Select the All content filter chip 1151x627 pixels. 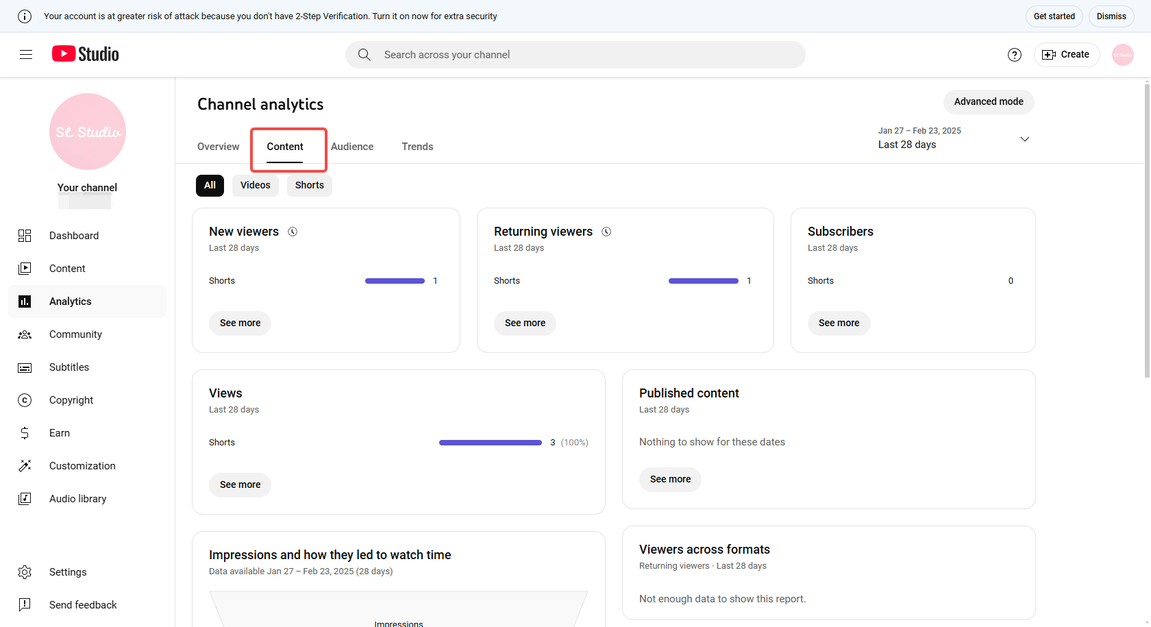pos(210,185)
